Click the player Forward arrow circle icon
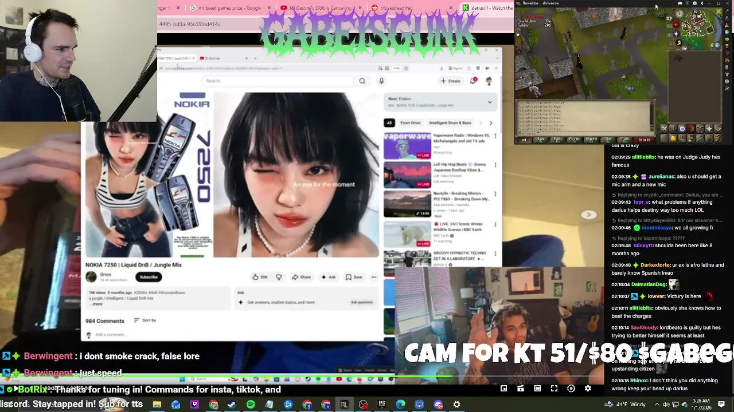 click(571, 389)
